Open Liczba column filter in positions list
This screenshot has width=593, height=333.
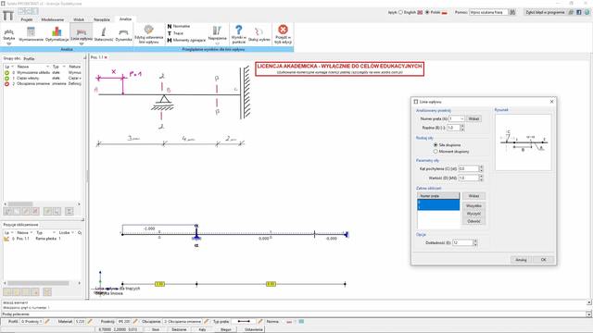click(x=73, y=233)
